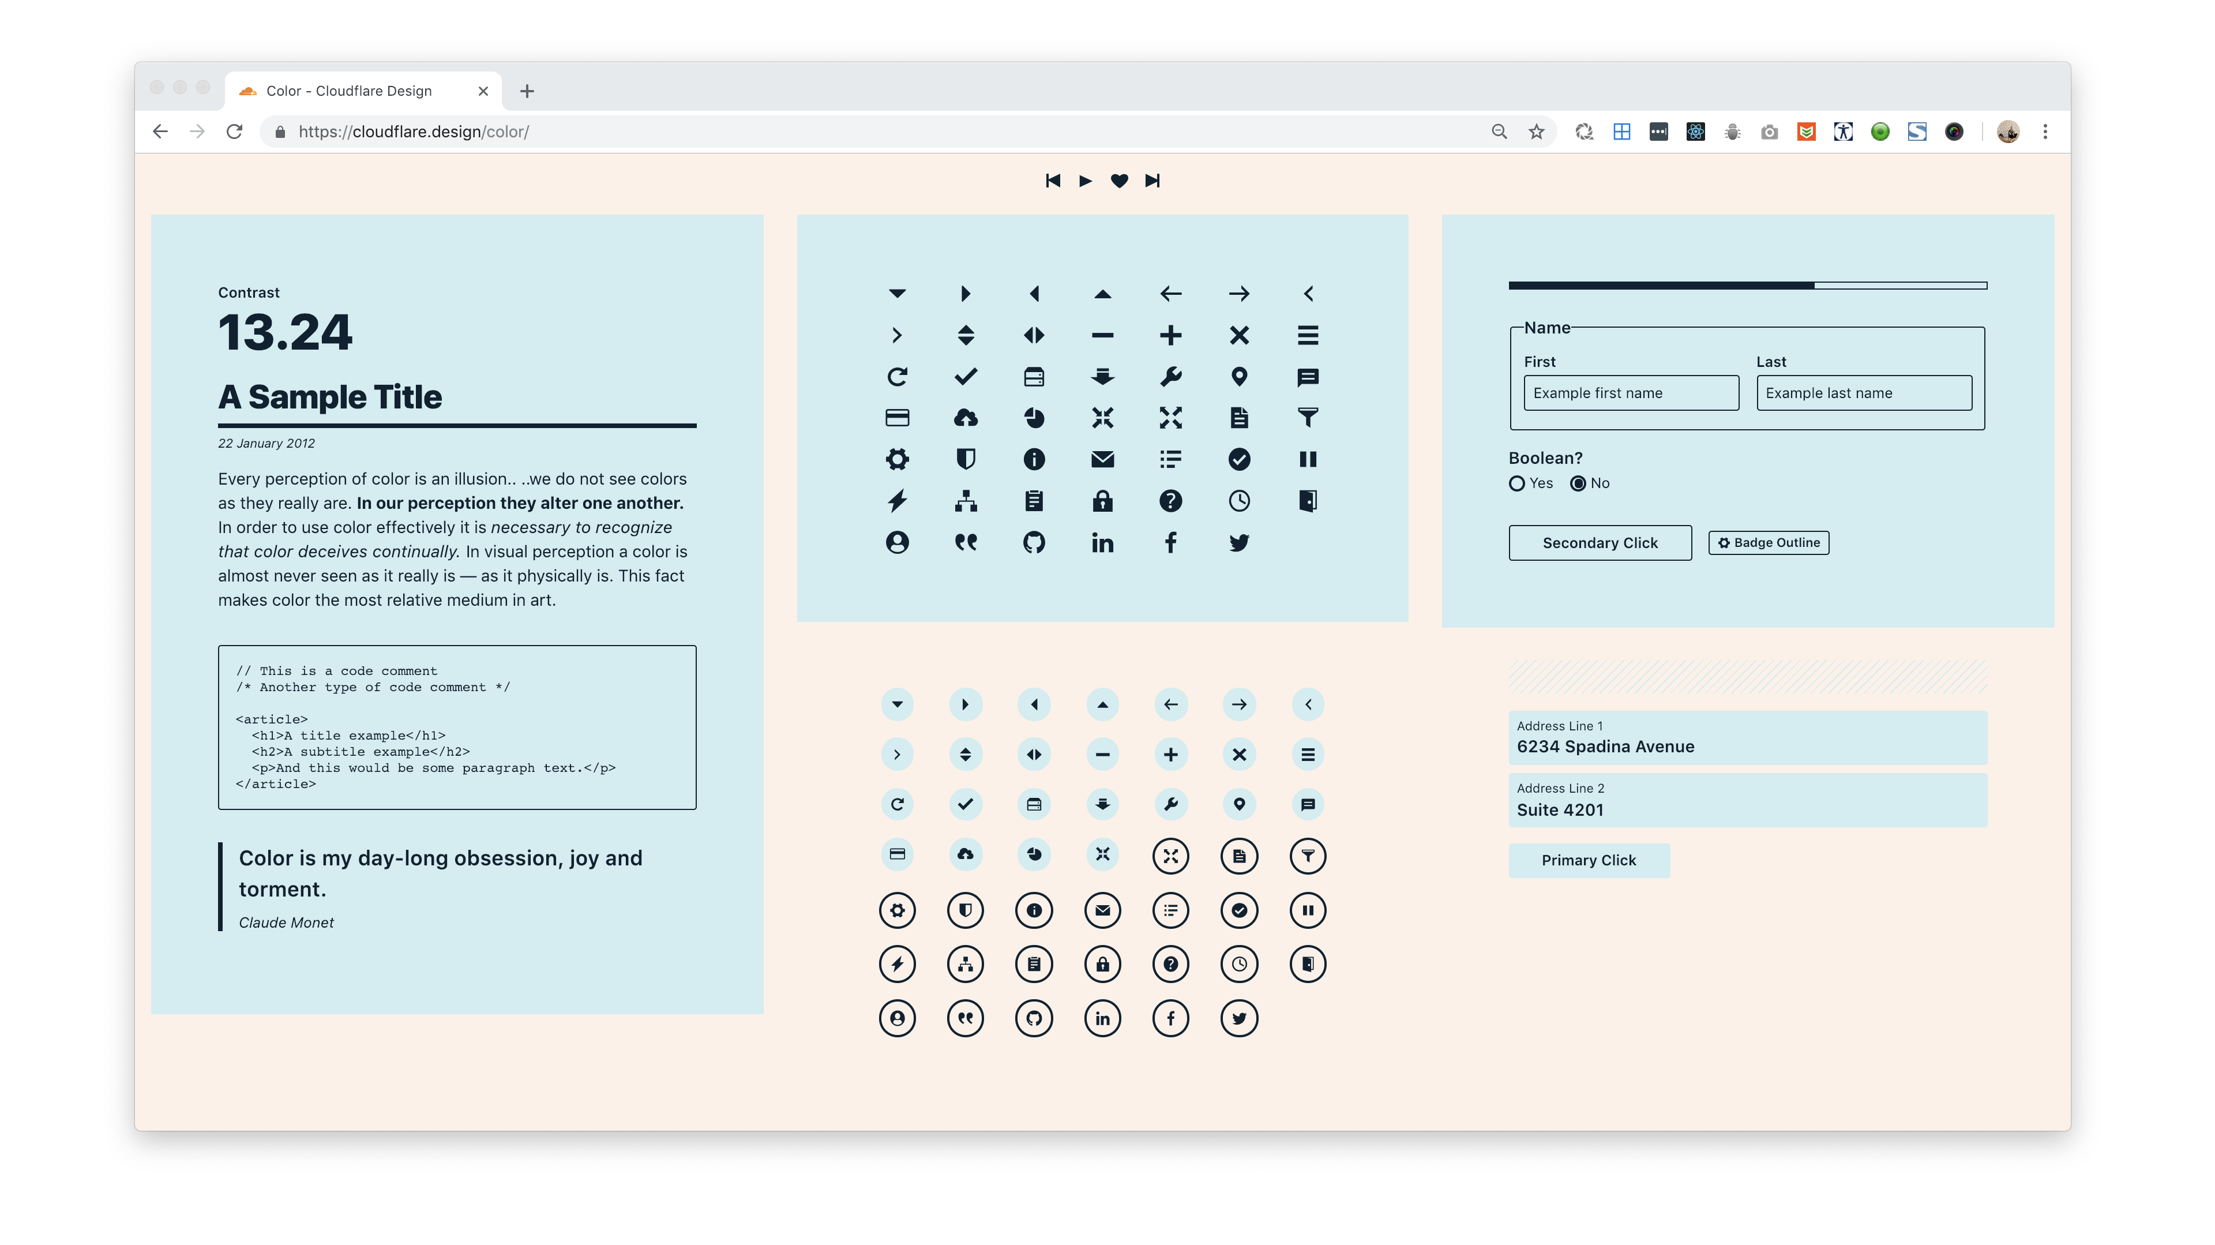Click the Last name input field

click(1864, 393)
